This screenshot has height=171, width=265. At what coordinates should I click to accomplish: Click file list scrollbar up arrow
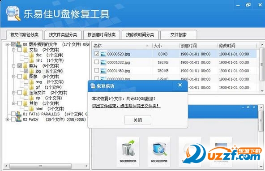tap(262, 45)
